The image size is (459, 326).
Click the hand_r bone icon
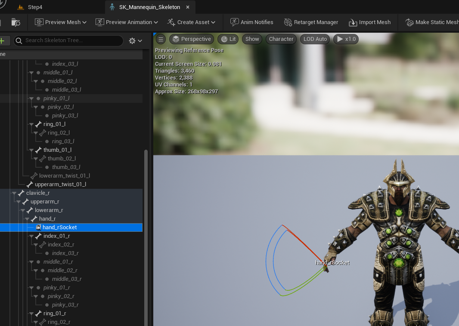[x=34, y=219]
